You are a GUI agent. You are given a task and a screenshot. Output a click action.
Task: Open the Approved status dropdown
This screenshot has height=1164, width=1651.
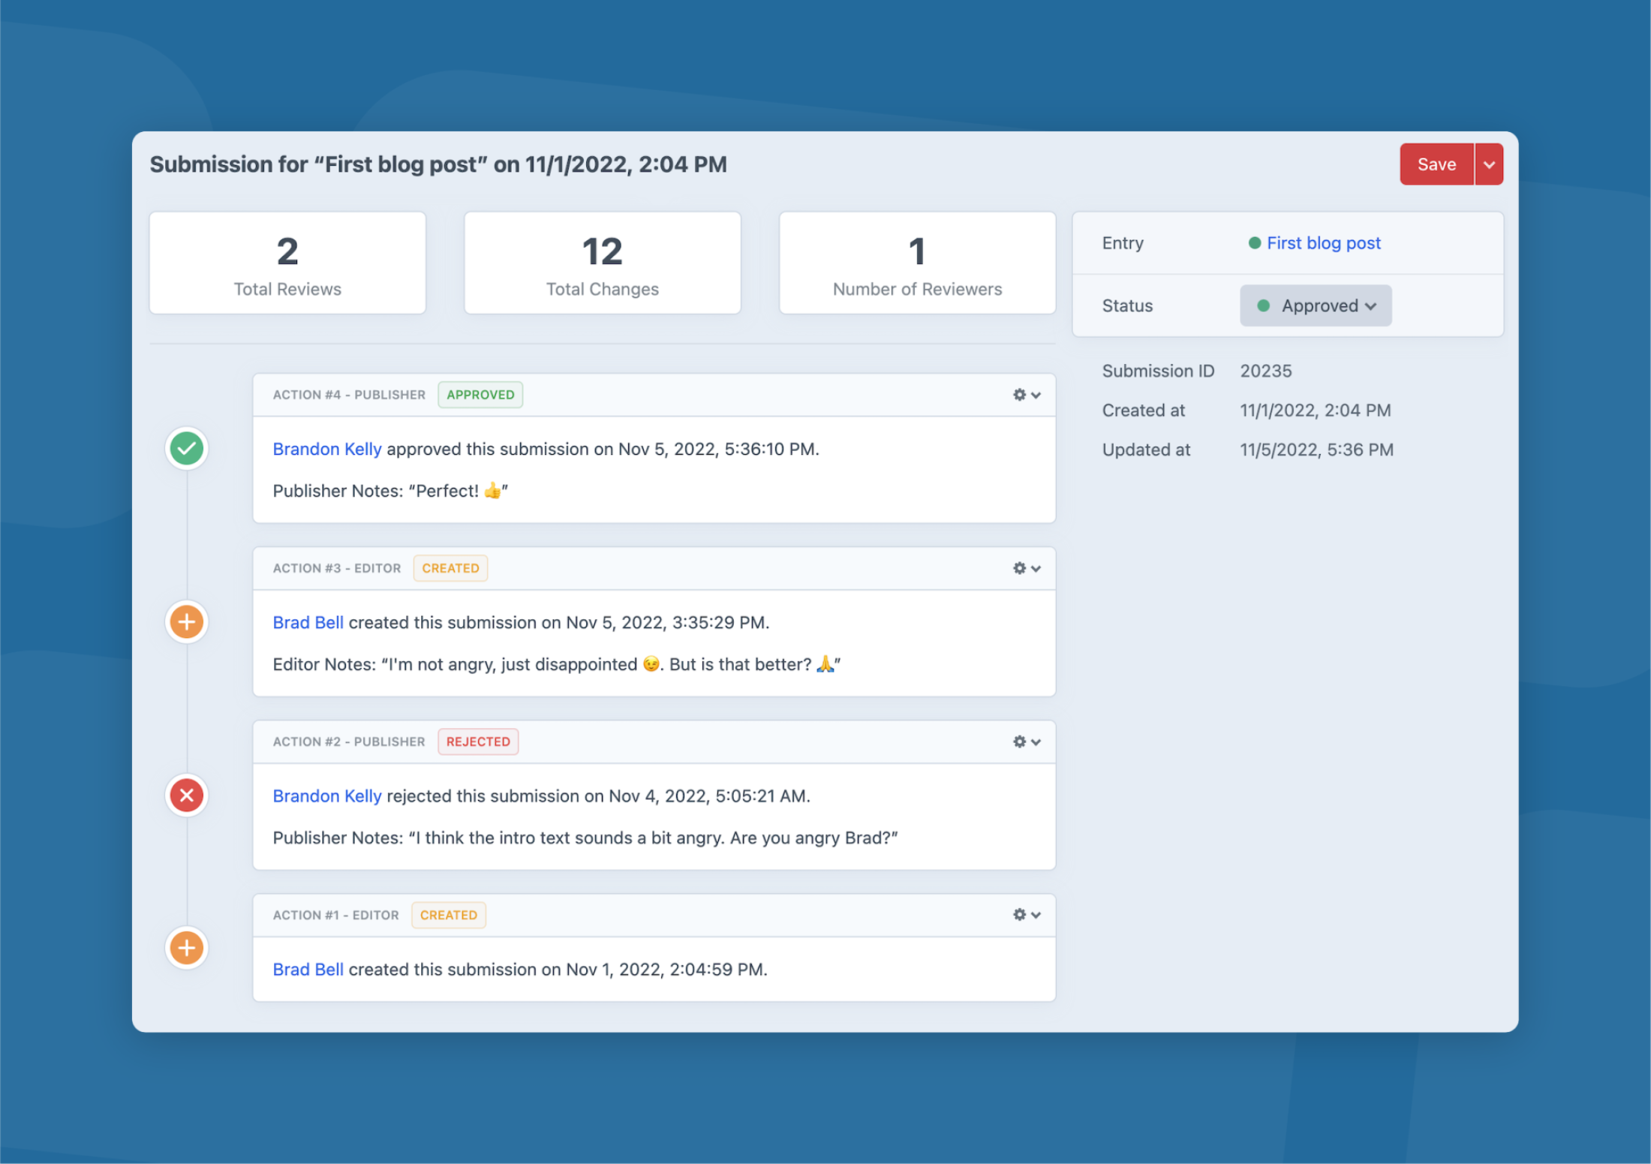point(1316,305)
